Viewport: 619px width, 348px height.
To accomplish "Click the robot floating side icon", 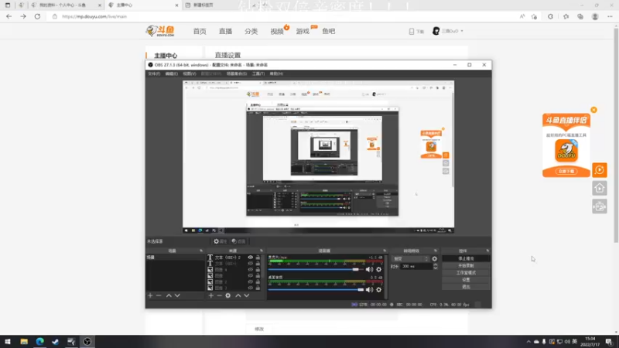I will coord(599,206).
